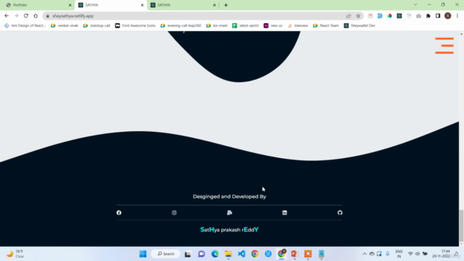Viewport: 464px width, 261px height.
Task: Open the Font Awesome Icons bookmark
Action: tap(136, 26)
